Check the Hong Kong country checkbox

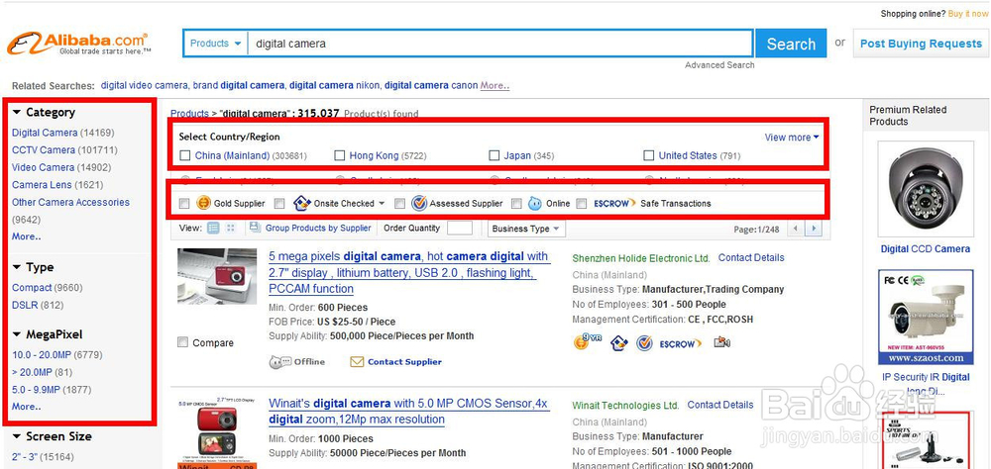coord(339,155)
